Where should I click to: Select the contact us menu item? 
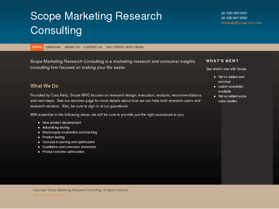tap(93, 47)
